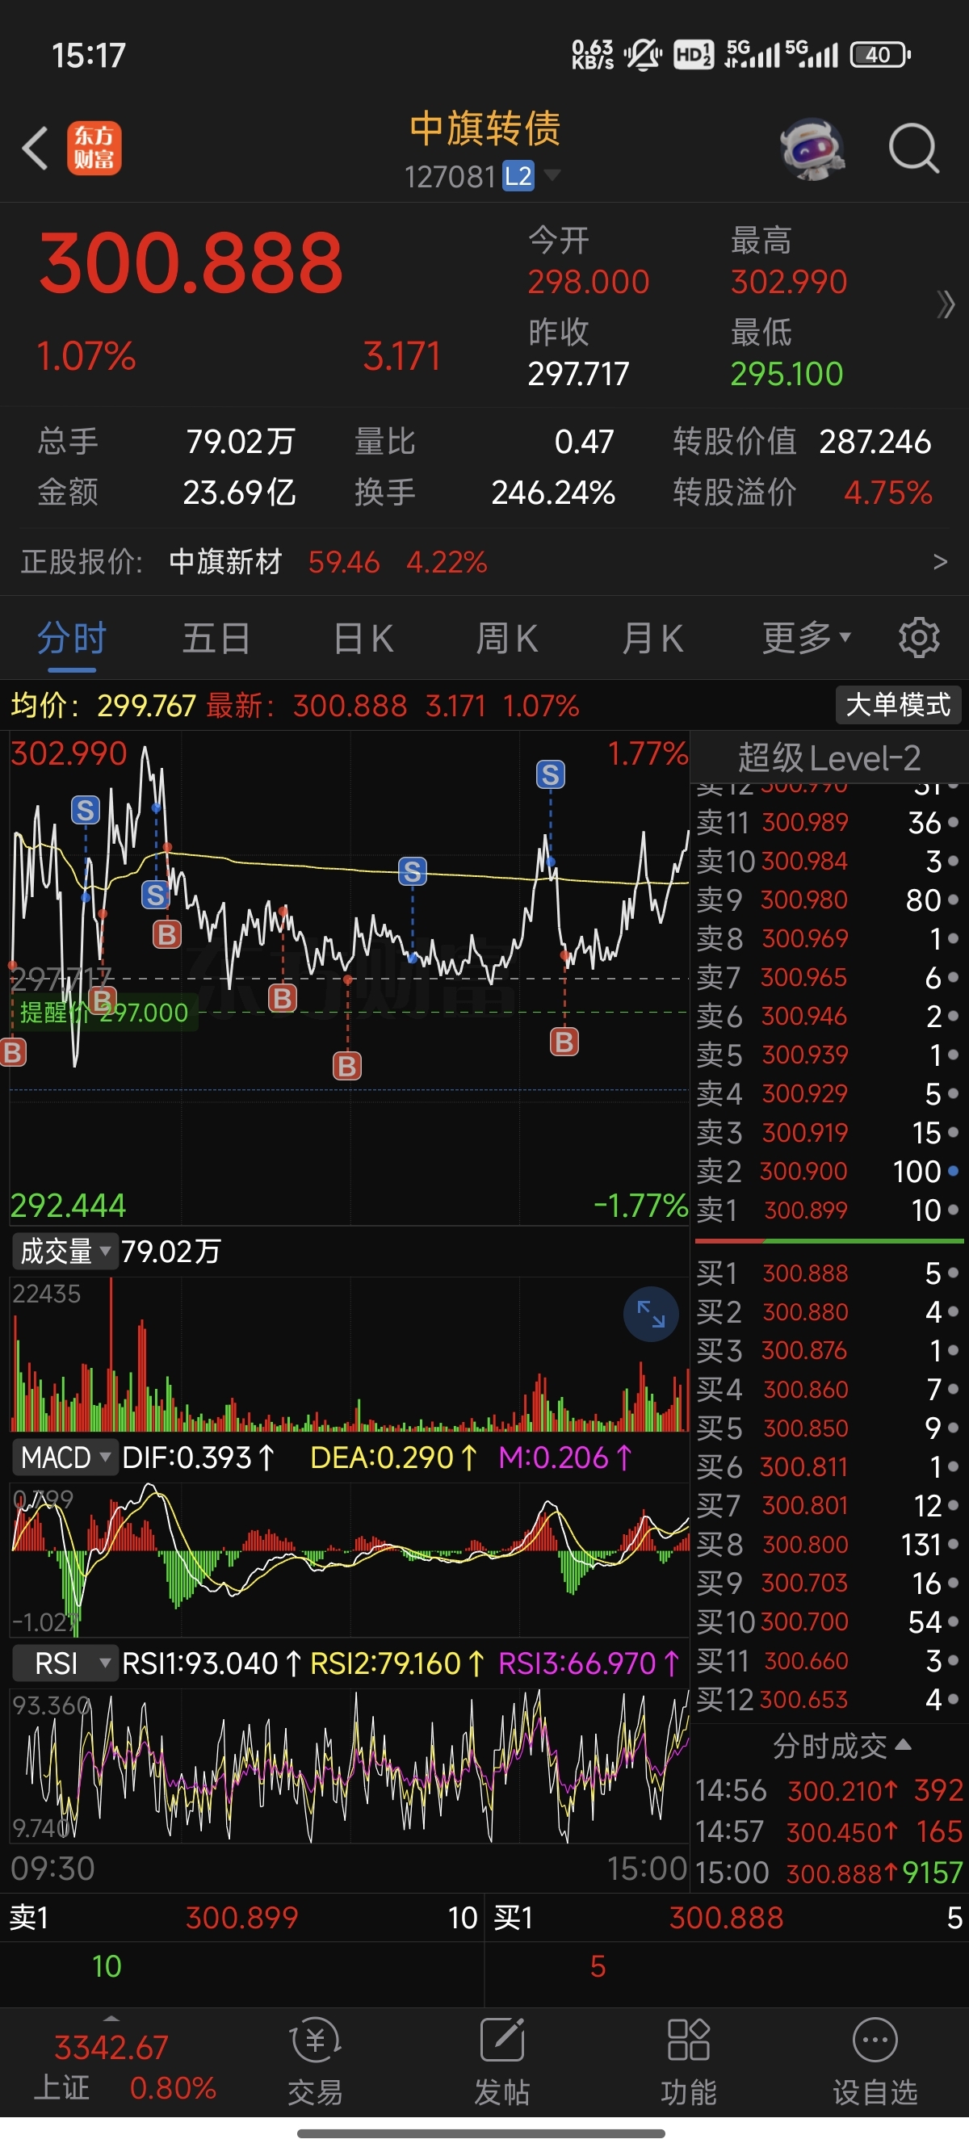The height and width of the screenshot is (2156, 969).
Task: Tap the volume bar chart area
Action: [349, 1354]
